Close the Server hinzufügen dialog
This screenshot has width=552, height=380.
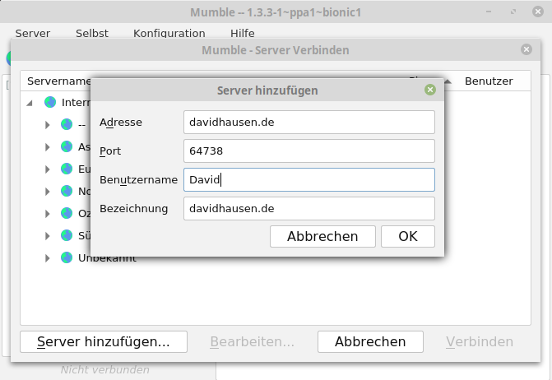coord(430,90)
